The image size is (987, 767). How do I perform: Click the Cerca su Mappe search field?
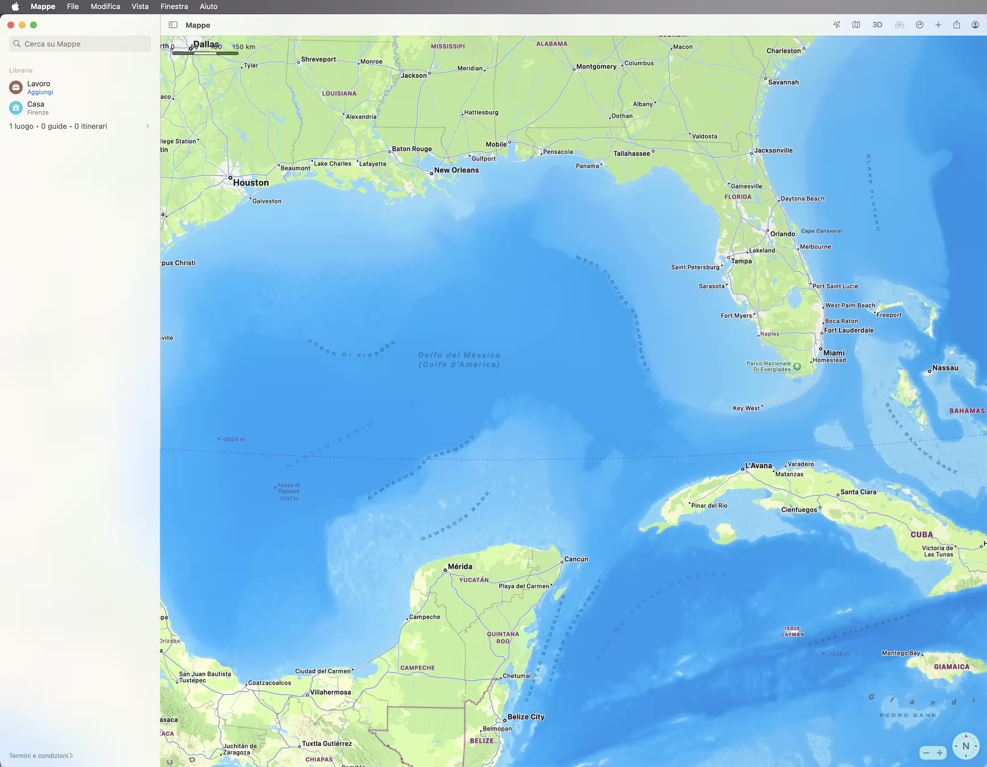point(80,44)
